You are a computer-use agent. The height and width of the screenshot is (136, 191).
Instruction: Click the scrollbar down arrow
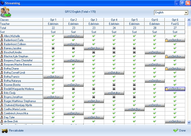click(189, 122)
